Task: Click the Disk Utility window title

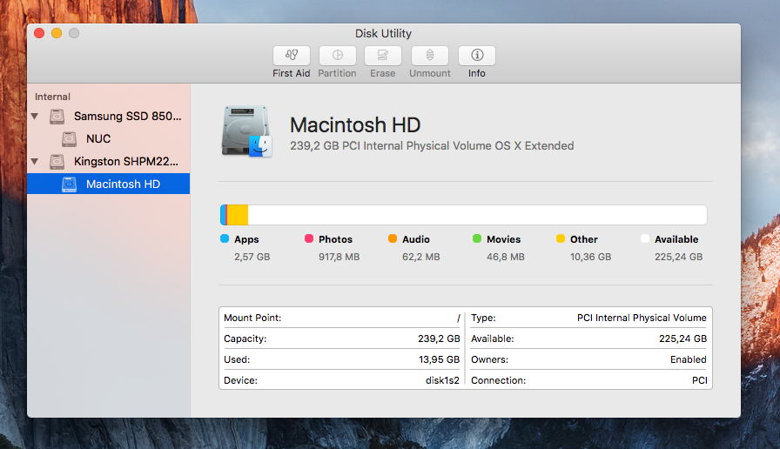Action: (x=383, y=34)
